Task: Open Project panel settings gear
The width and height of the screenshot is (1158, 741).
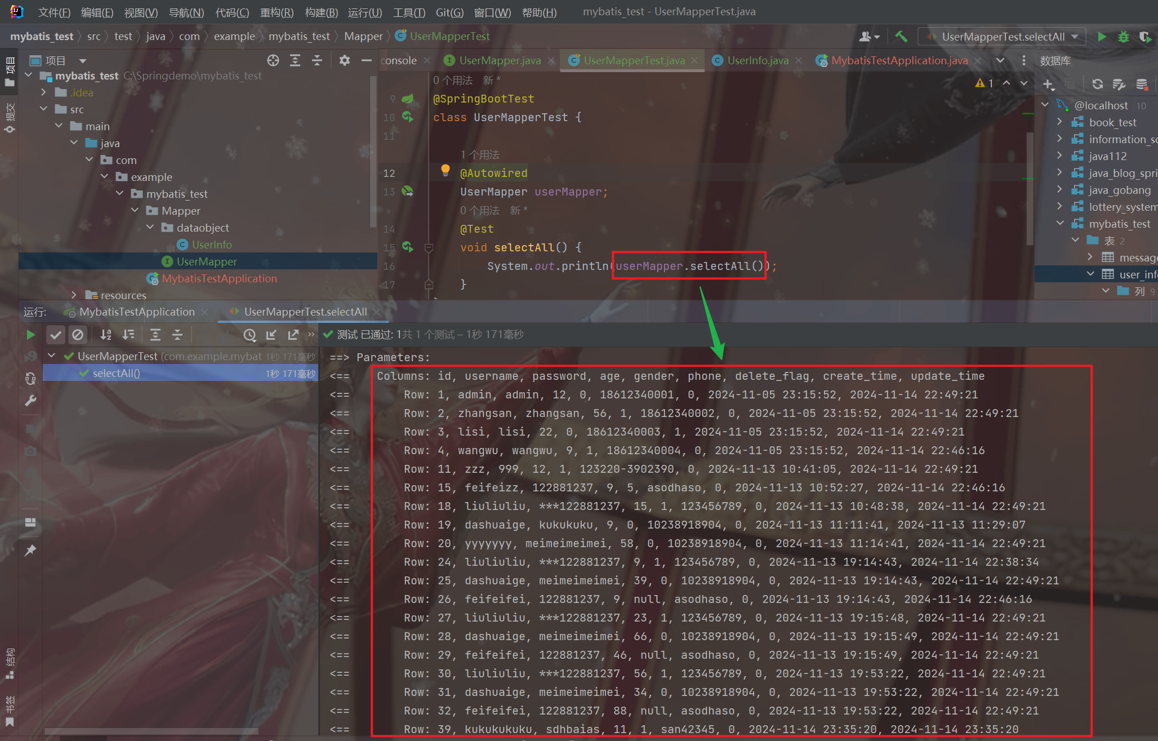Action: click(344, 60)
